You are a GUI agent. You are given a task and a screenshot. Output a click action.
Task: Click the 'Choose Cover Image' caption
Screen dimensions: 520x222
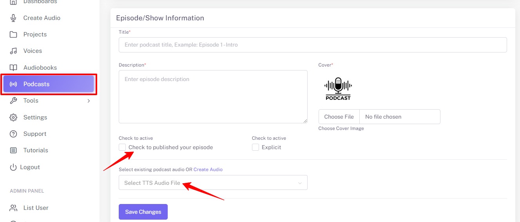[x=341, y=128]
